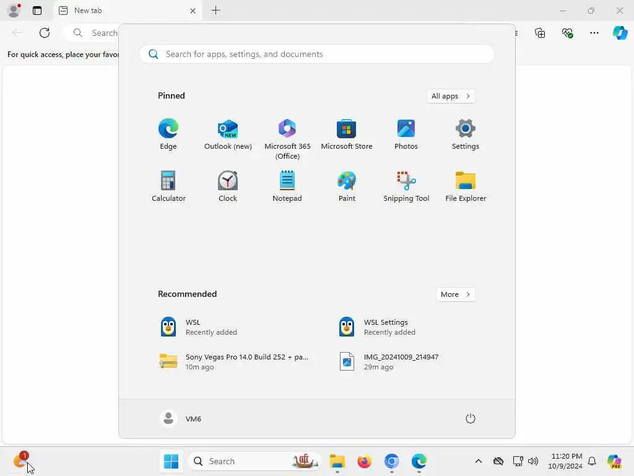Open Edge tab actions menu icon

tap(37, 11)
